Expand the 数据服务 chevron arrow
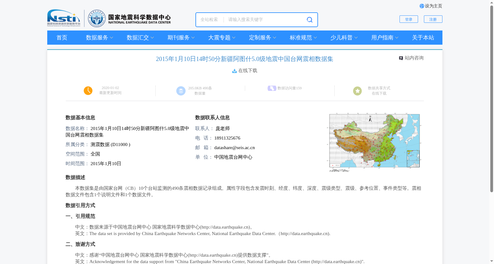The image size is (494, 264). point(111,38)
